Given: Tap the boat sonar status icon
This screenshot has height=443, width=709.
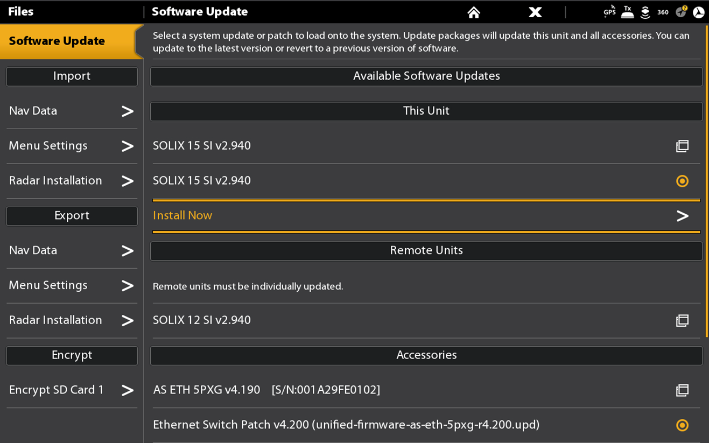Looking at the screenshot, I should pyautogui.click(x=645, y=12).
